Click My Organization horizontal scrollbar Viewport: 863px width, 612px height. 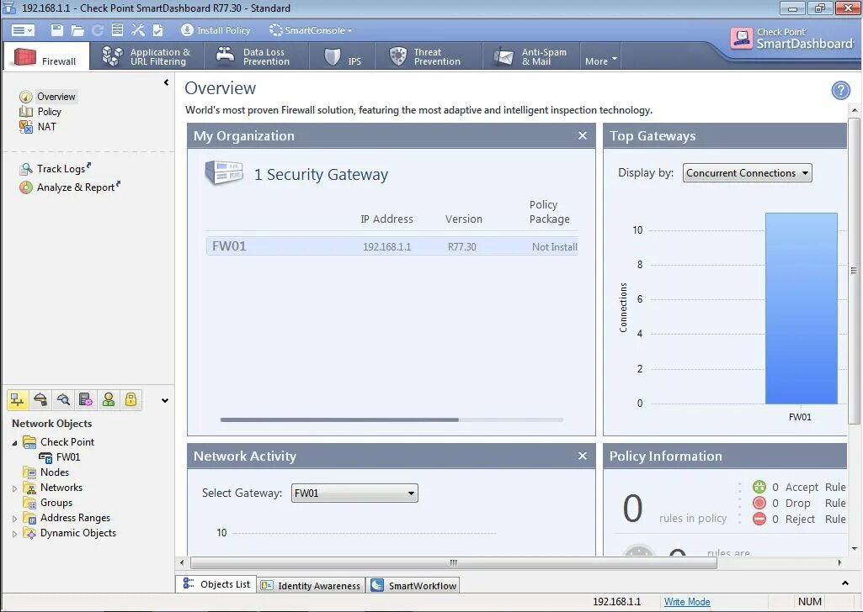click(x=339, y=419)
